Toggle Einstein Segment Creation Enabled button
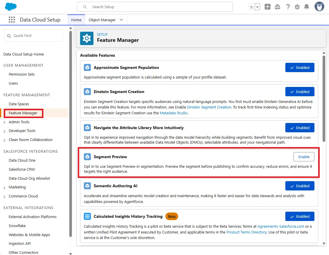Image resolution: width=329 pixels, height=255 pixels. tap(300, 92)
